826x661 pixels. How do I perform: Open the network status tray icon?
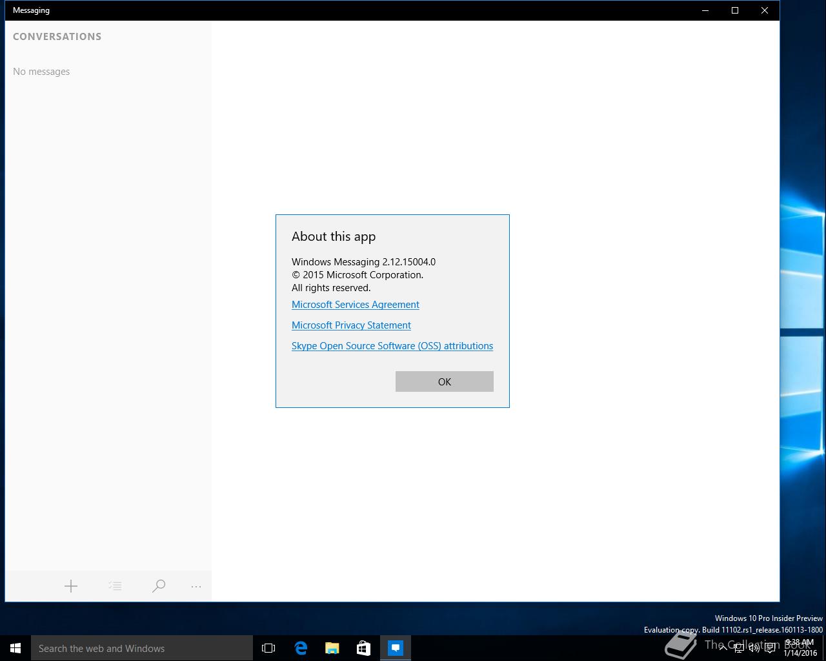(x=738, y=648)
